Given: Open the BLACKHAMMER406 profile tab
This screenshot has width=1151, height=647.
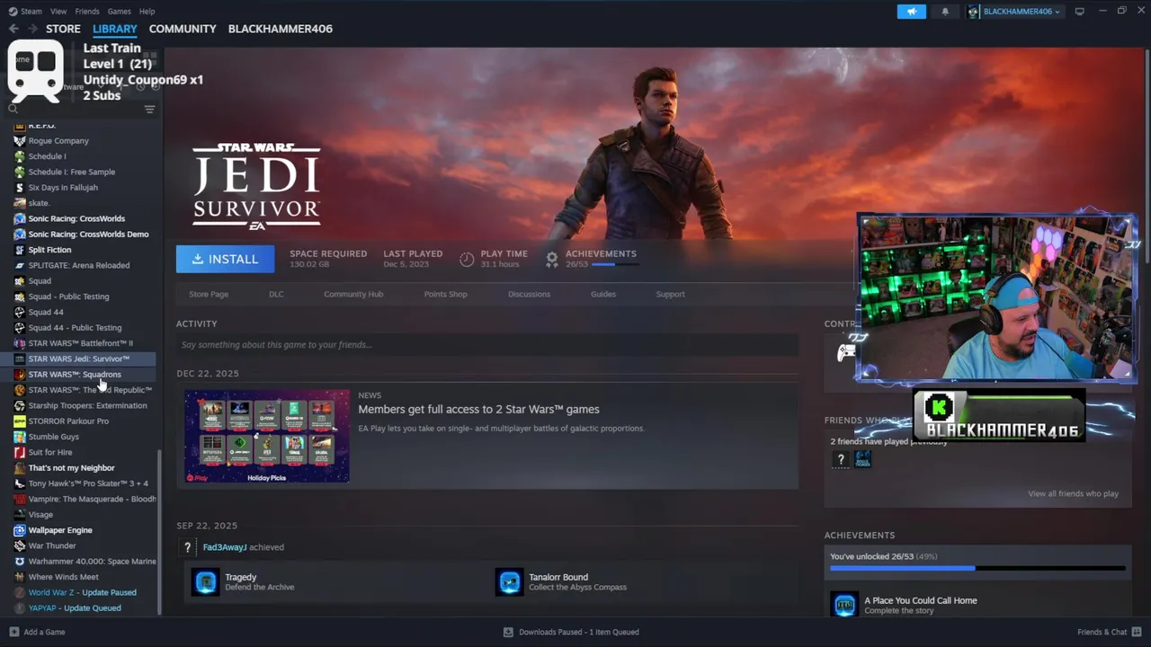Looking at the screenshot, I should [x=281, y=29].
